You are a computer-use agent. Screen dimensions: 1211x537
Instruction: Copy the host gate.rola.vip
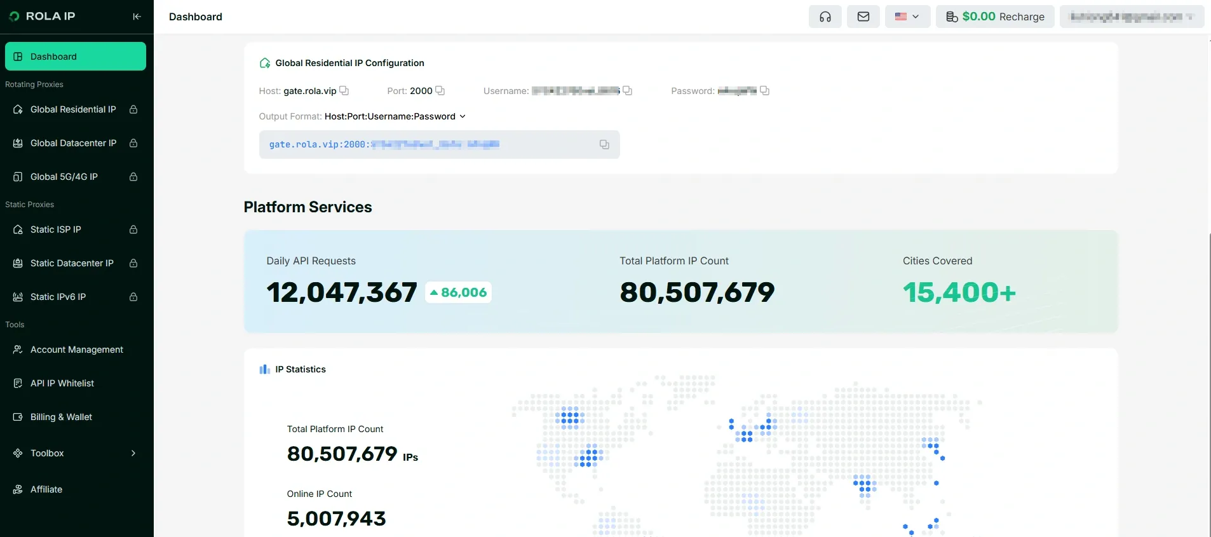pos(344,91)
